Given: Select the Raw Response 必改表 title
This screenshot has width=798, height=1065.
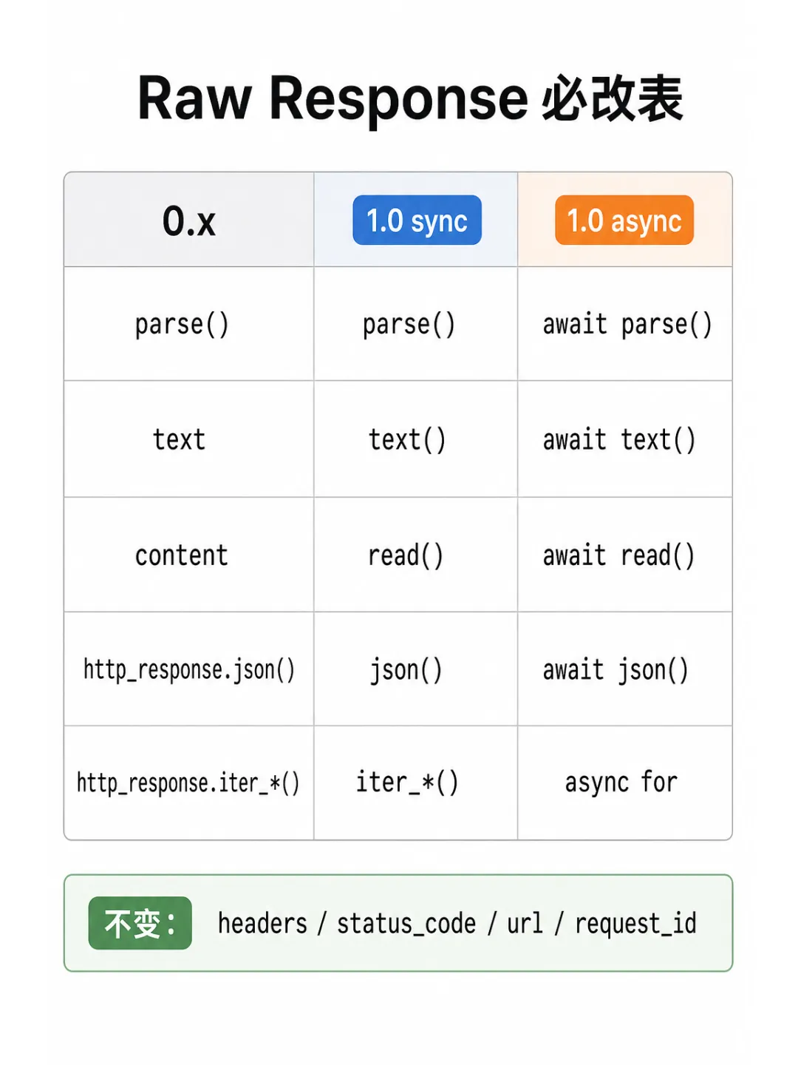Looking at the screenshot, I should (410, 98).
